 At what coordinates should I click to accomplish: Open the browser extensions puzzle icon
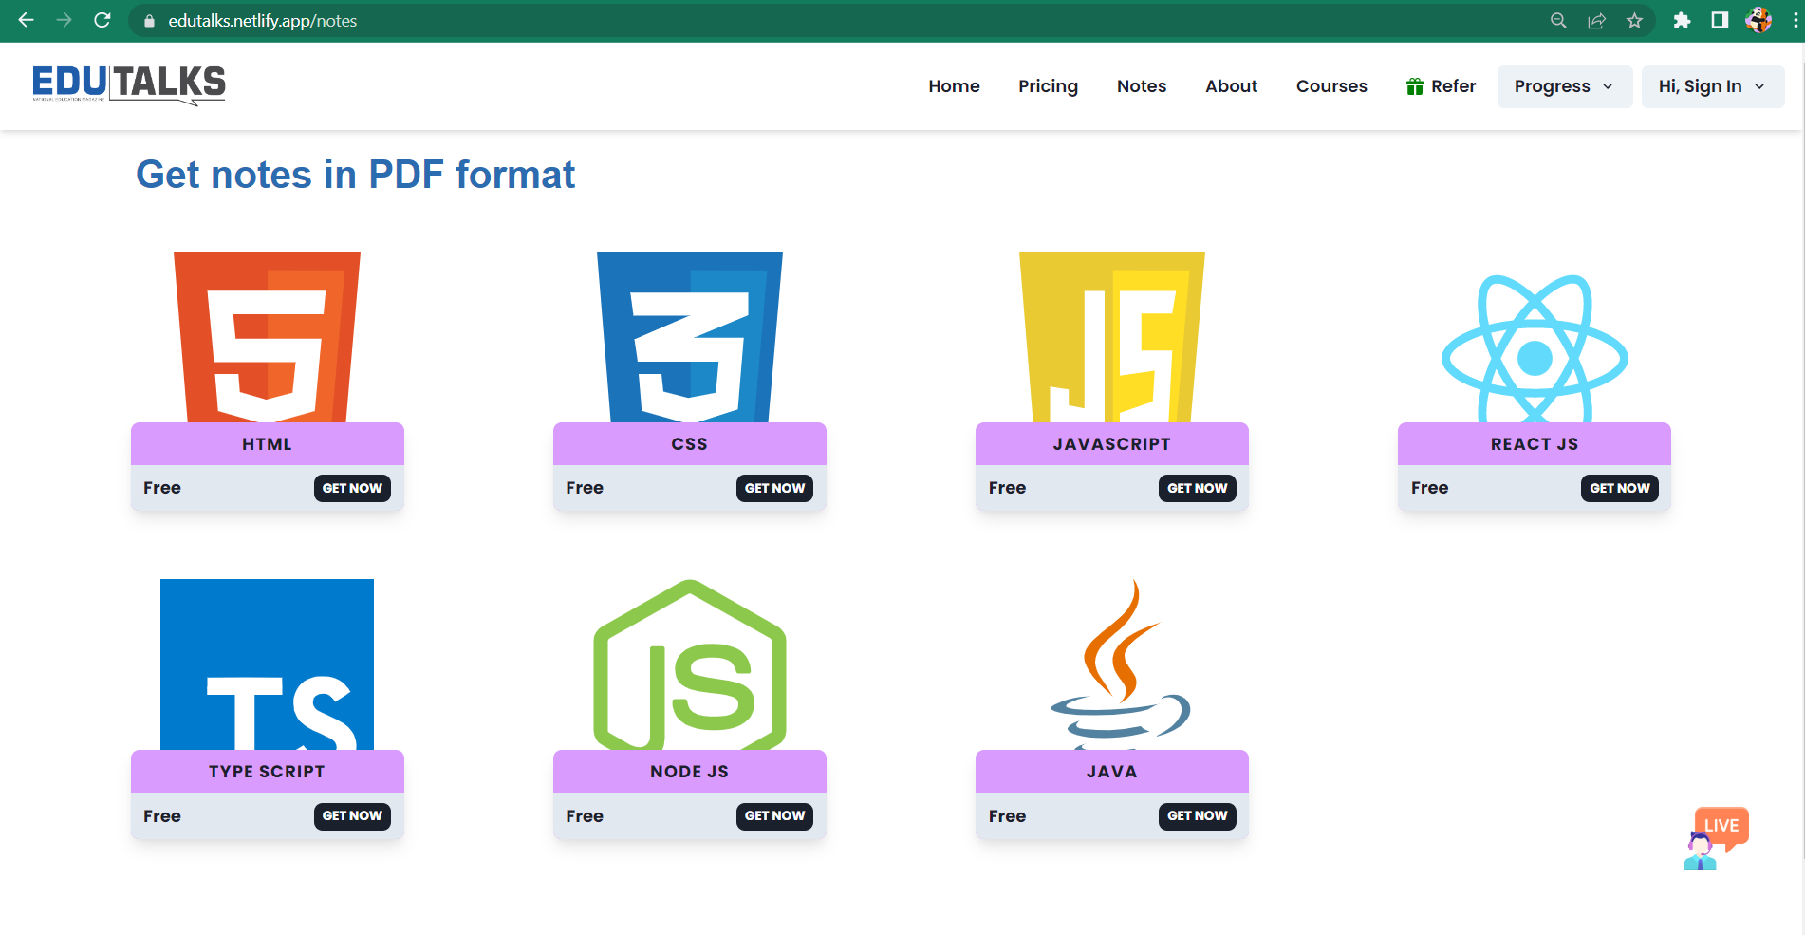1682,21
